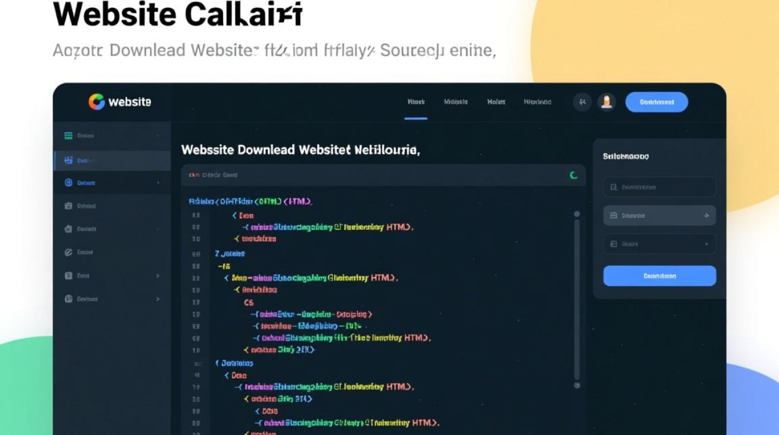Image resolution: width=779 pixels, height=435 pixels.
Task: Click the green refresh icon in code panel header
Action: pos(573,175)
